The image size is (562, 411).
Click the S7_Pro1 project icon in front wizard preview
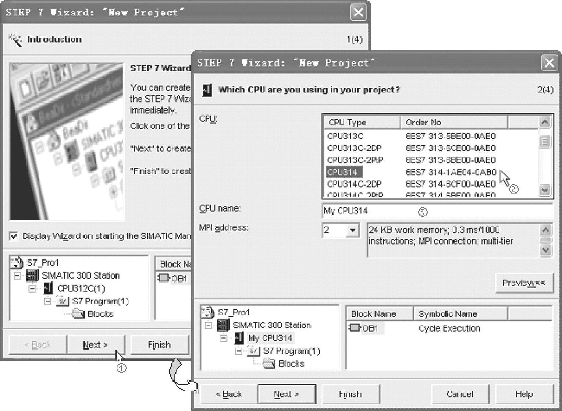[x=207, y=312]
